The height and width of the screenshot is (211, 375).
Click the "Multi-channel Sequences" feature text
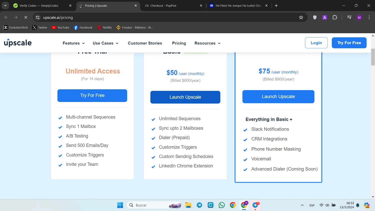[90, 117]
